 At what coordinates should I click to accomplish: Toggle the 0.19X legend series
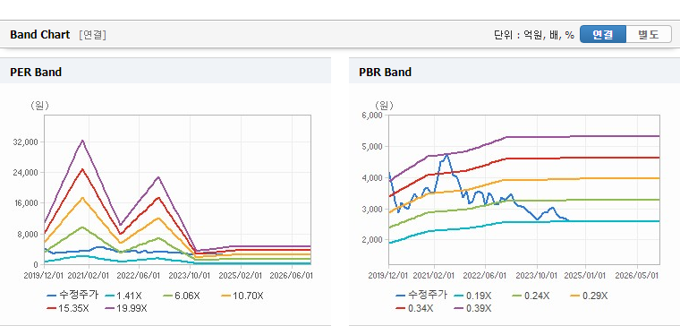pos(472,296)
